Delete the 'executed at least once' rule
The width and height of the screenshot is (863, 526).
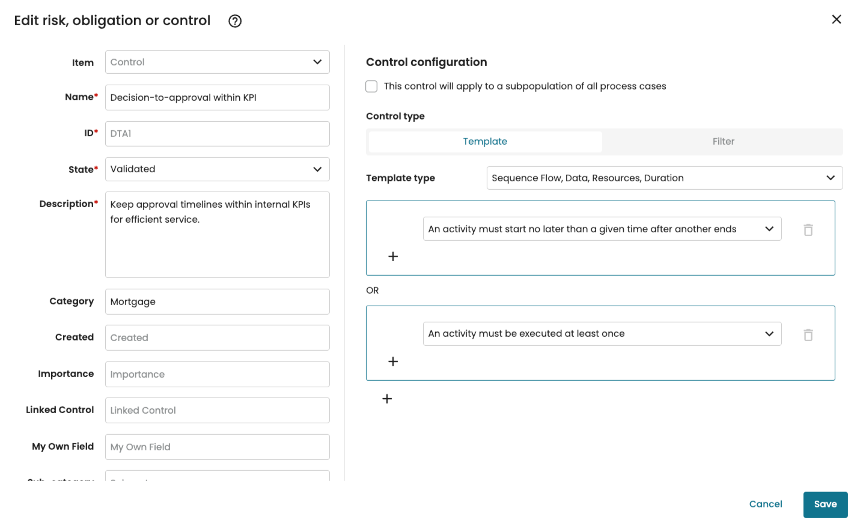click(808, 335)
